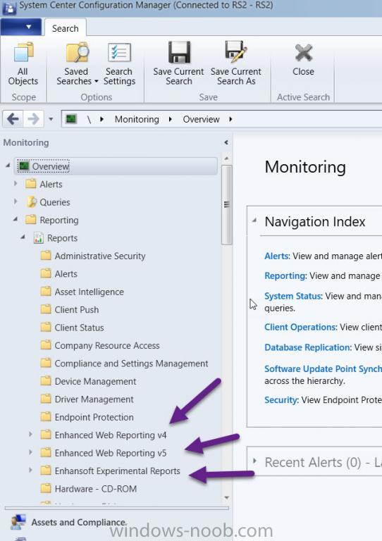
Task: Expand the Alerts node under Overview
Action: click(x=16, y=184)
